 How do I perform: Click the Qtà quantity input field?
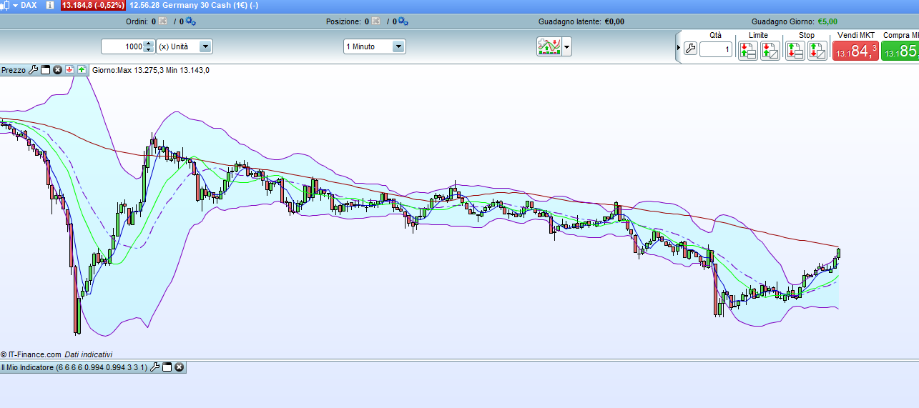pos(715,49)
